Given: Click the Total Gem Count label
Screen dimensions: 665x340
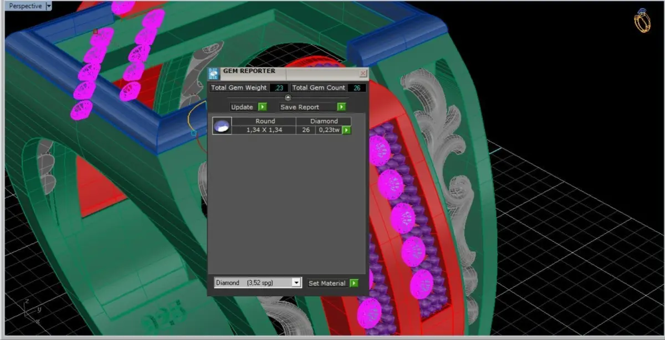Looking at the screenshot, I should coord(319,87).
